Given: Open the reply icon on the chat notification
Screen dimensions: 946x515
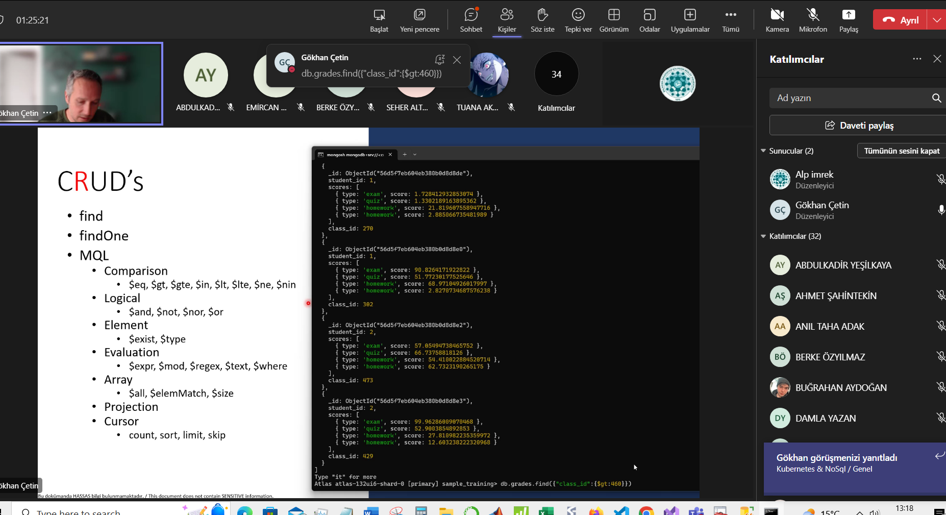Looking at the screenshot, I should pos(440,60).
